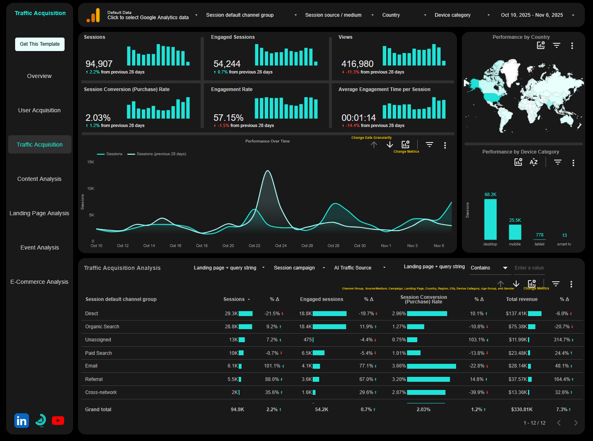
Task: Toggle the Sessions series in the chart legend
Action: [110, 154]
